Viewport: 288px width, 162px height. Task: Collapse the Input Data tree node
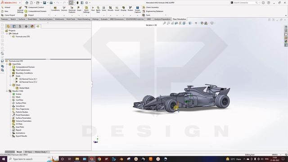coord(7,64)
